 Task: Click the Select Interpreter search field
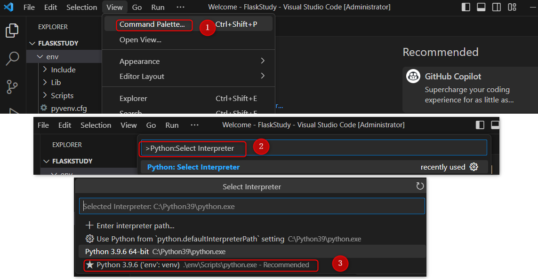coord(252,206)
